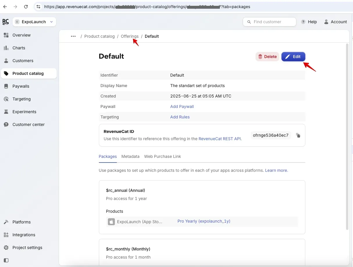
Task: Open the ExpoLaunch project dropdown
Action: (x=34, y=22)
